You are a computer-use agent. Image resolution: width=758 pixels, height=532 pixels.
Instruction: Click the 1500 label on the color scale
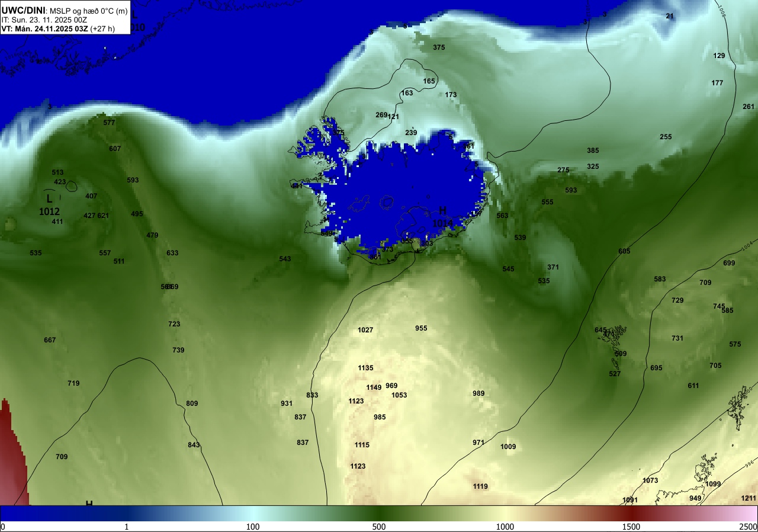[x=631, y=527]
